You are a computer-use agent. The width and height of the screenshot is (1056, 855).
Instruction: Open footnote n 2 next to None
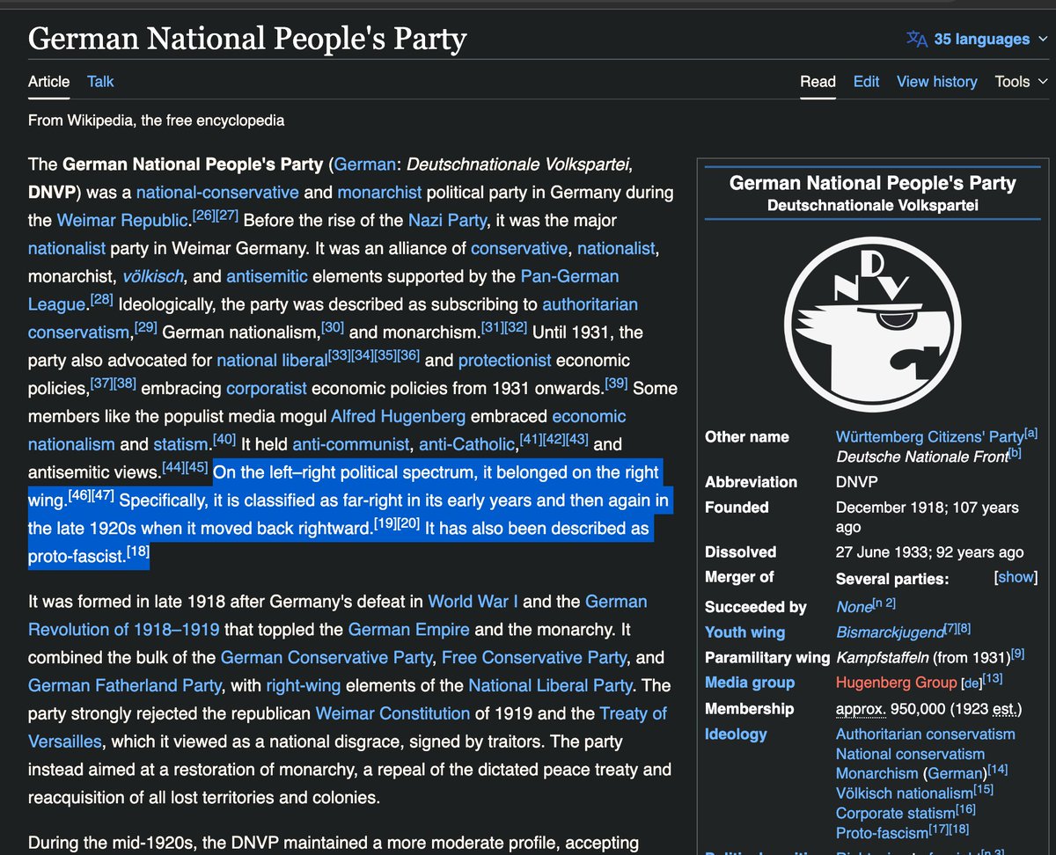tap(884, 603)
